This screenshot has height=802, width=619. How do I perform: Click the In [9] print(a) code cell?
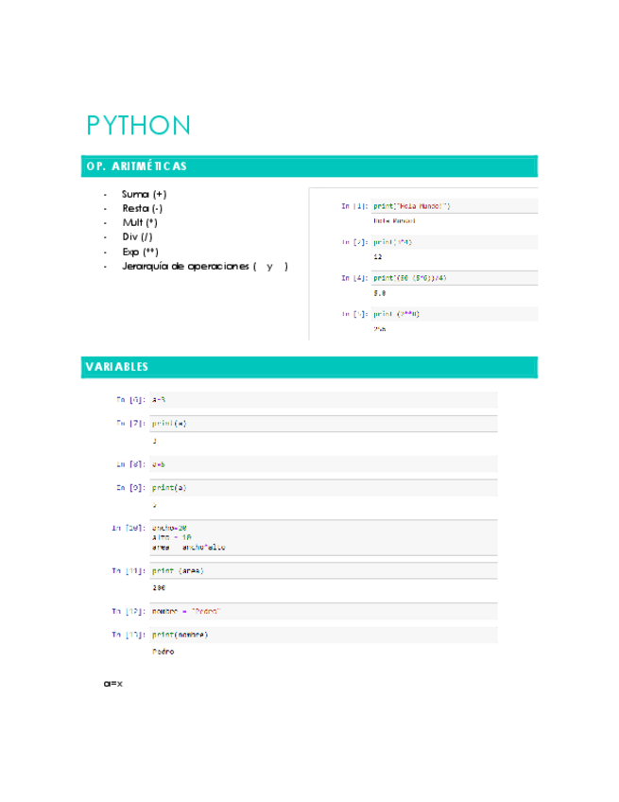coord(323,488)
